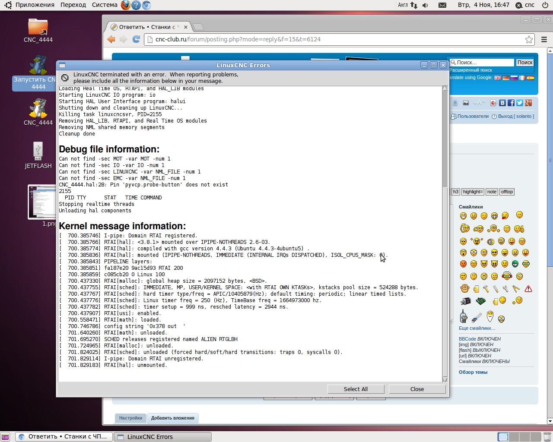The width and height of the screenshot is (553, 442).
Task: Translate the page to Spanish with Spanish flag
Action: (x=531, y=78)
